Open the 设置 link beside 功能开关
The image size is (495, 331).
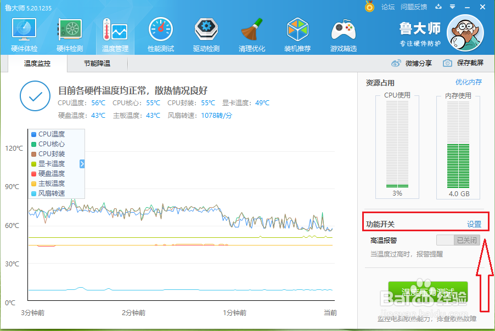pyautogui.click(x=474, y=224)
